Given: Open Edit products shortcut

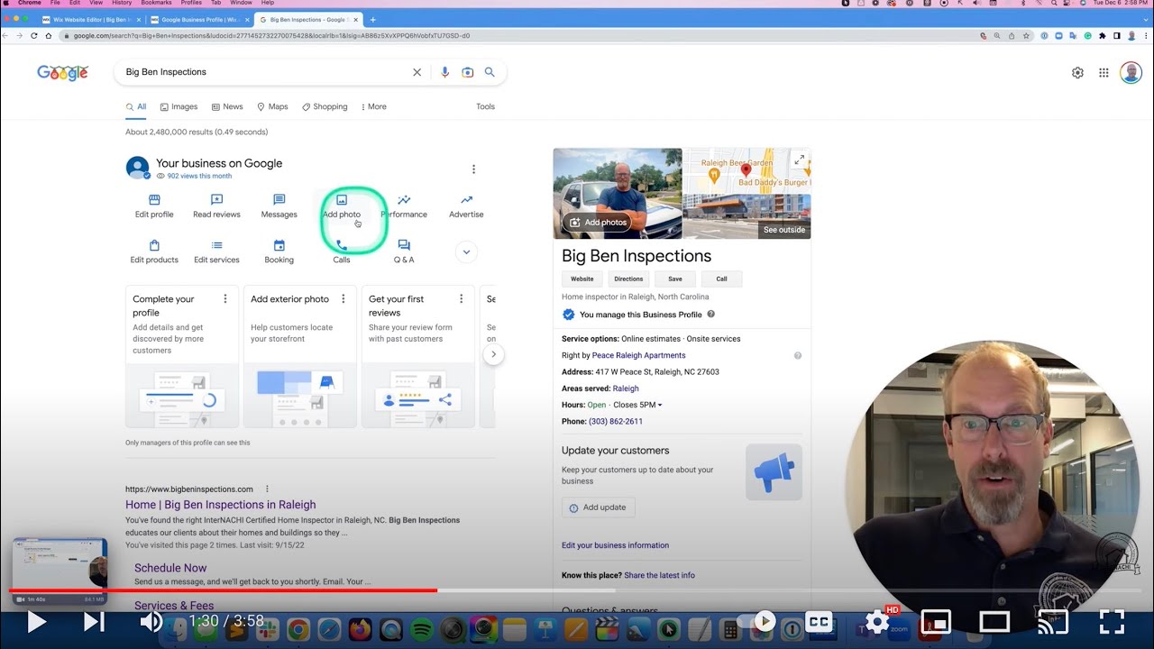Looking at the screenshot, I should (x=154, y=251).
